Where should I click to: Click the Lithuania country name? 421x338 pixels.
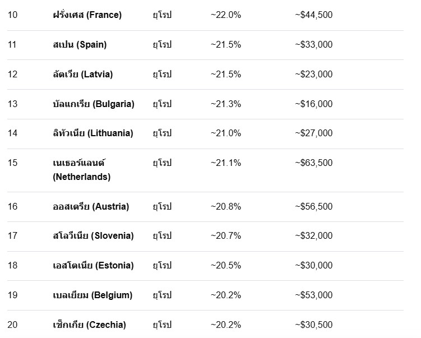click(x=93, y=133)
